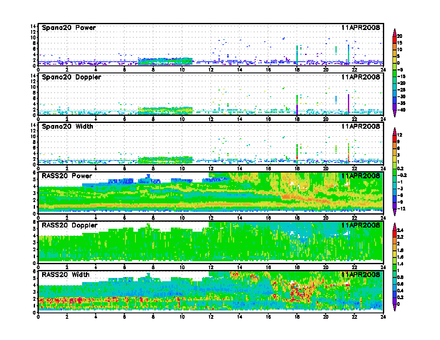Click the '-12' label on middle colorbar
Viewport: 440px width, 340px height.
click(401, 209)
